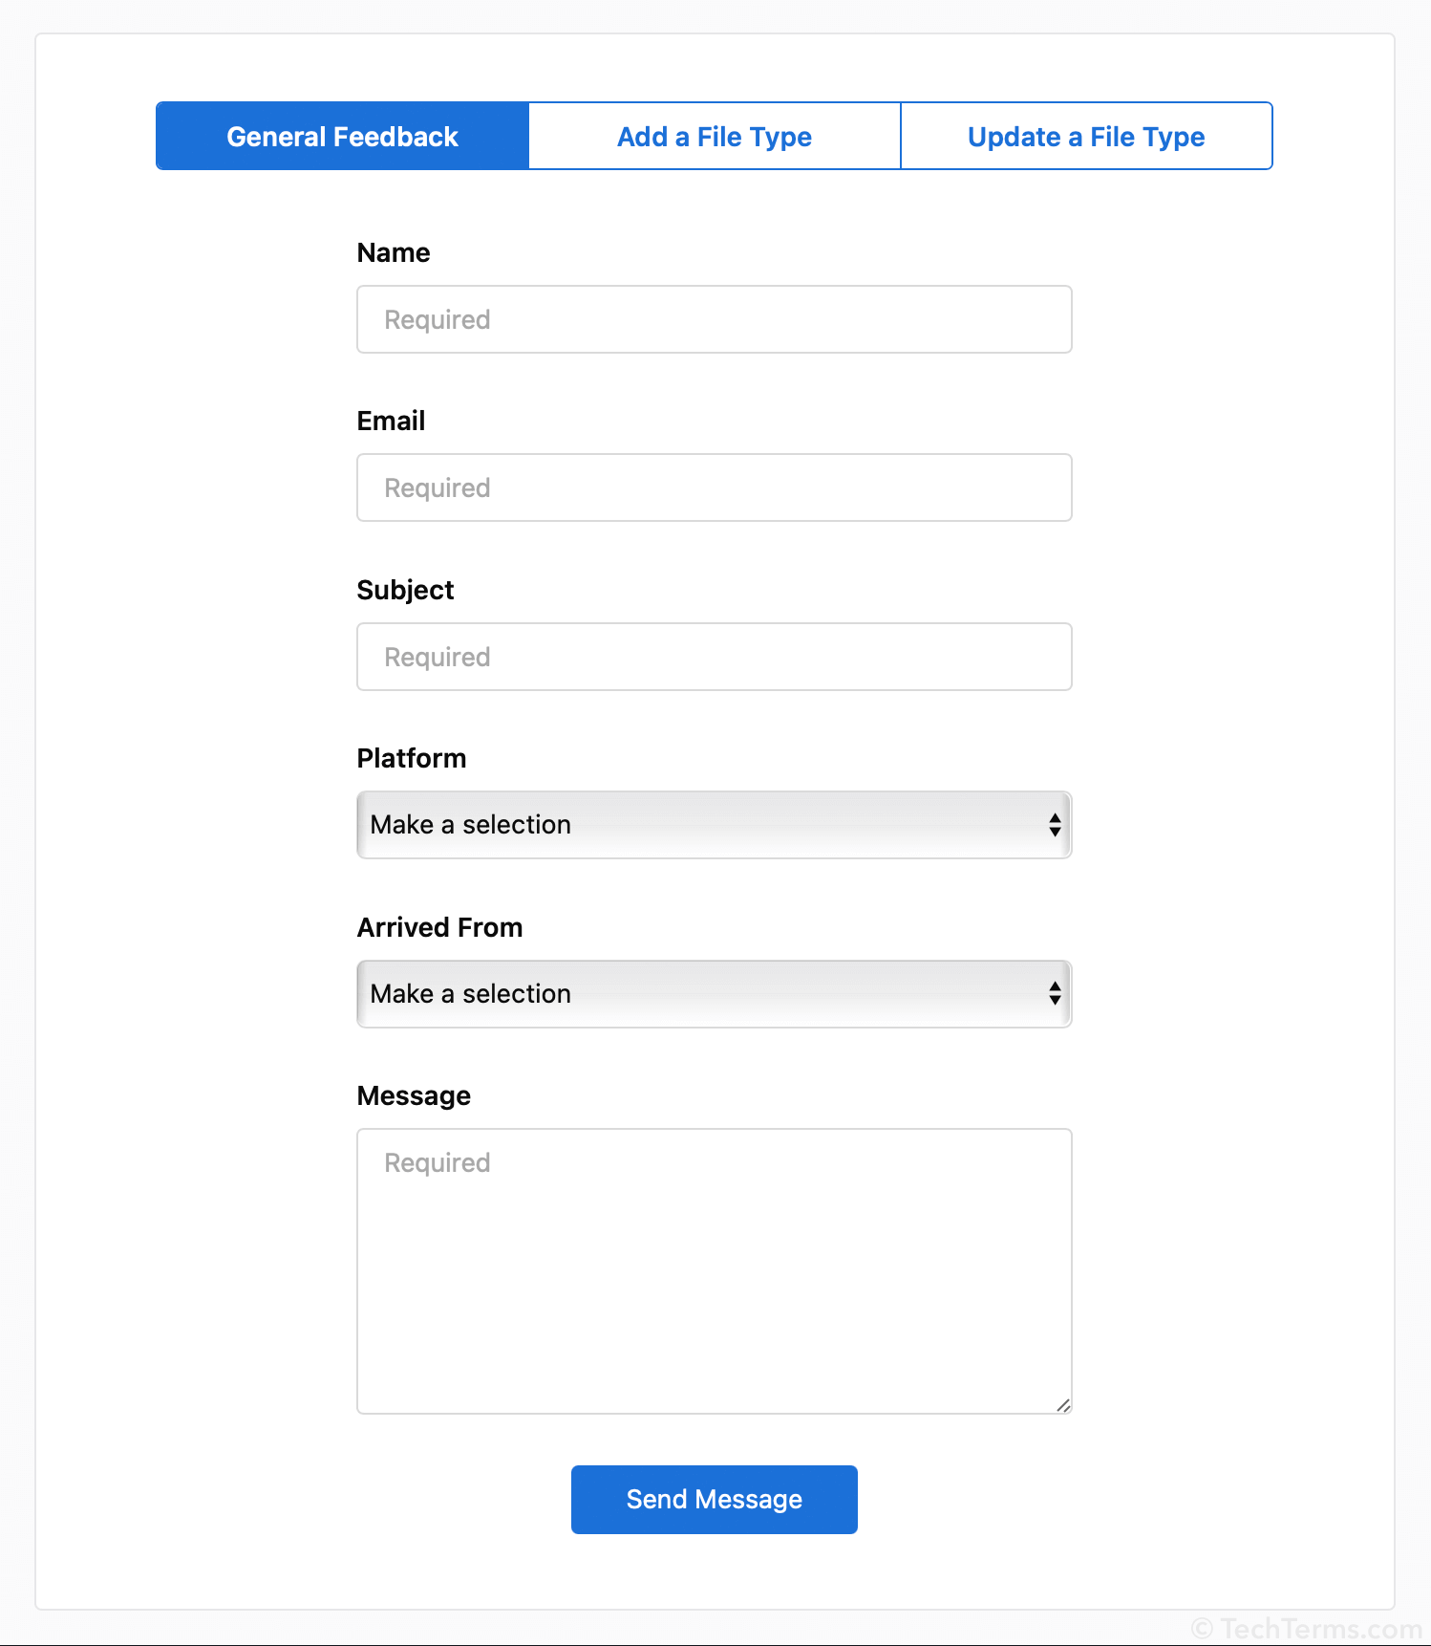The height and width of the screenshot is (1646, 1431).
Task: Click the Subject text field
Action: [x=715, y=657]
